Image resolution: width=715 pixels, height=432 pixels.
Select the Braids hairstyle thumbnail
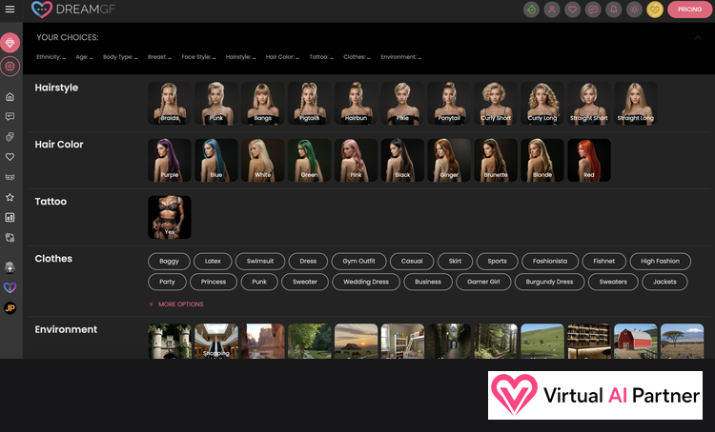tap(170, 104)
